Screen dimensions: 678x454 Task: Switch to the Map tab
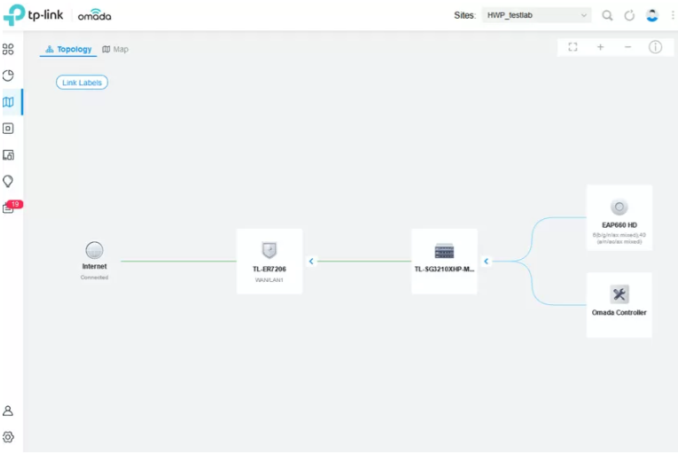(115, 50)
